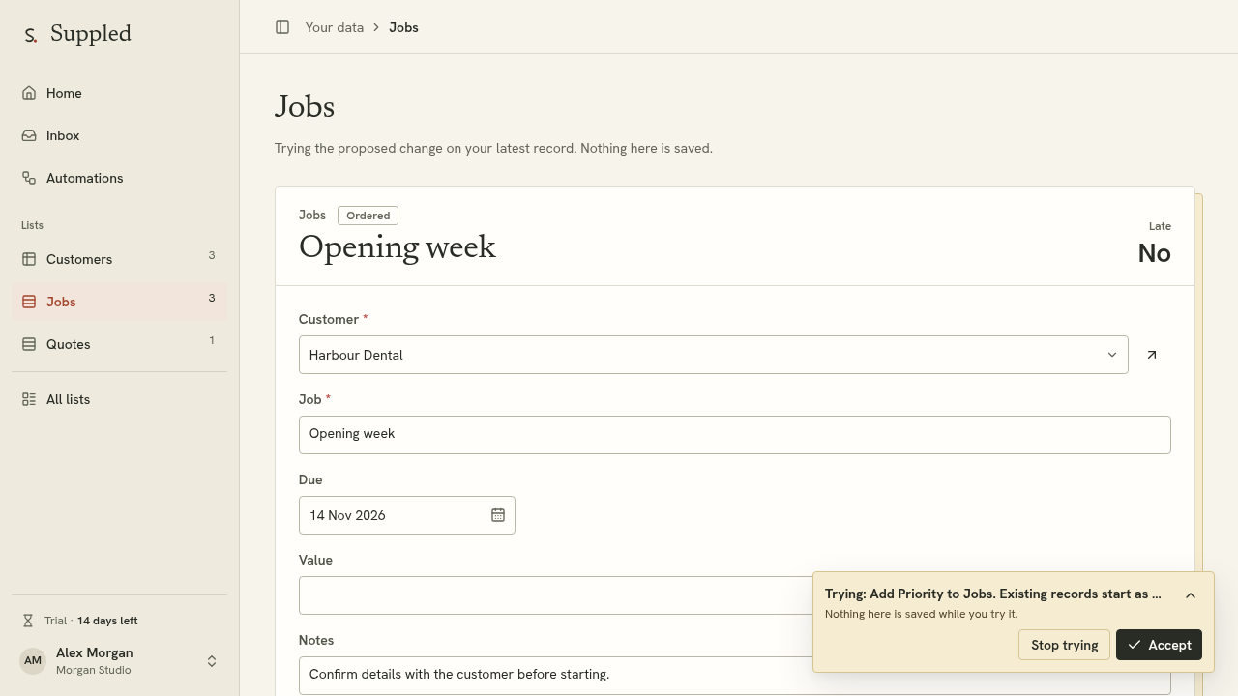
Task: Click the Due date field
Action: (x=407, y=515)
